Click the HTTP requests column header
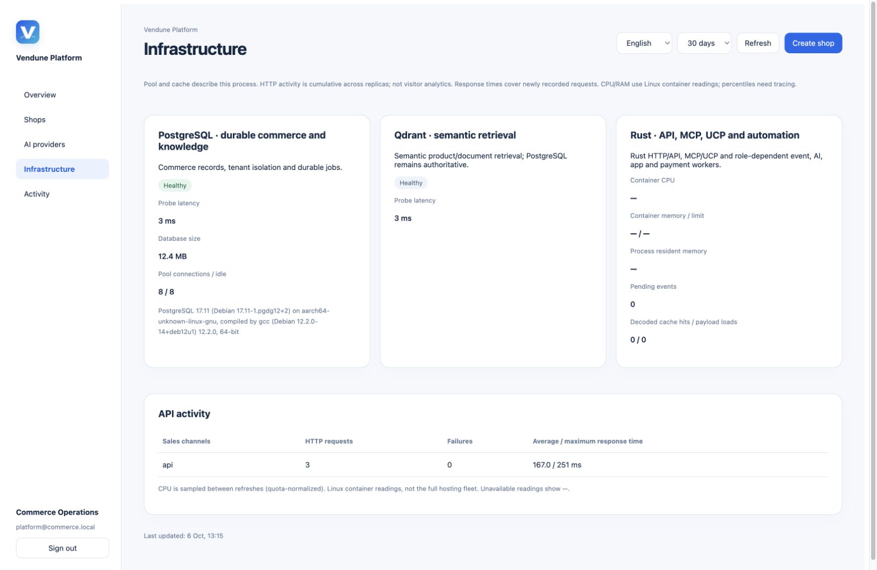 pyautogui.click(x=329, y=441)
